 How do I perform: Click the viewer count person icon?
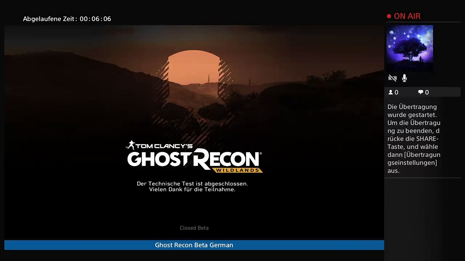(391, 92)
